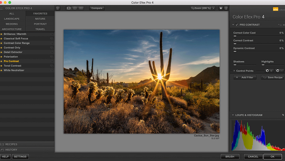285x161 pixels.
Task: Toggle favorite star for Polarization filter
Action: 1,57
